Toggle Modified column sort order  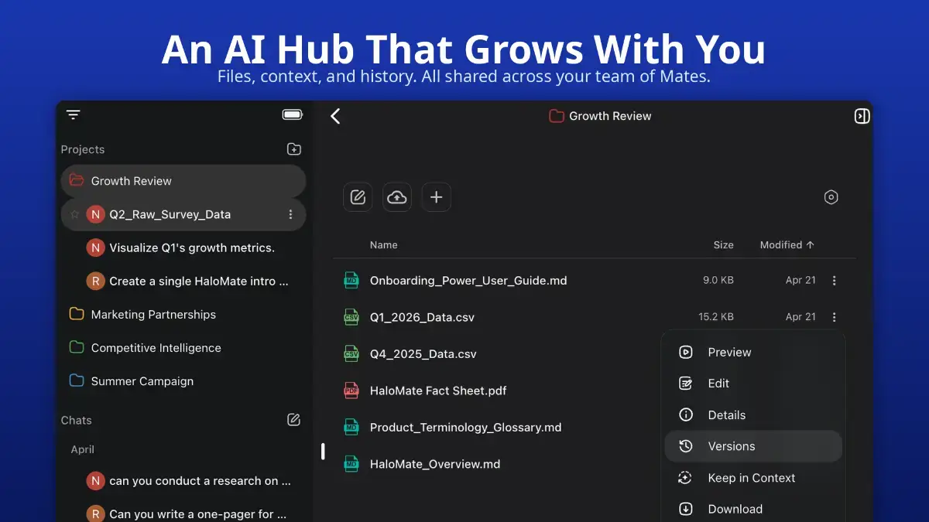click(x=787, y=244)
